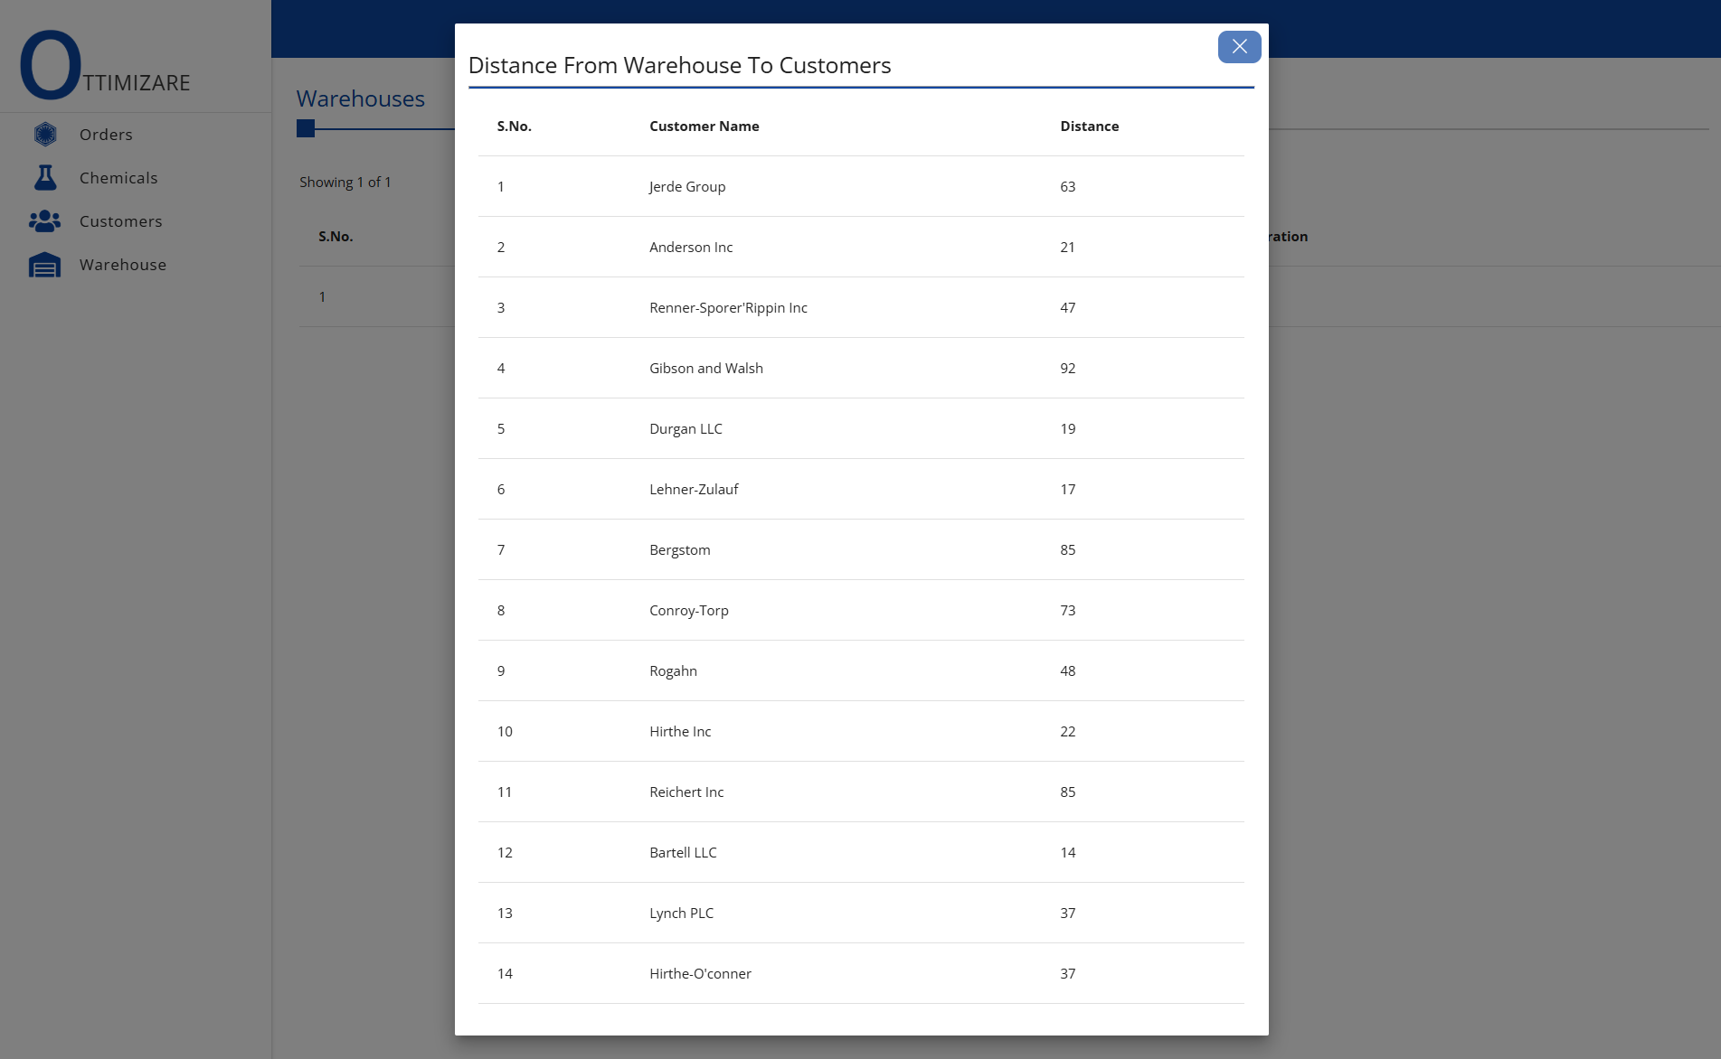Screen dimensions: 1721x1059
Task: Select the Warehouse navigation label
Action: 123,265
